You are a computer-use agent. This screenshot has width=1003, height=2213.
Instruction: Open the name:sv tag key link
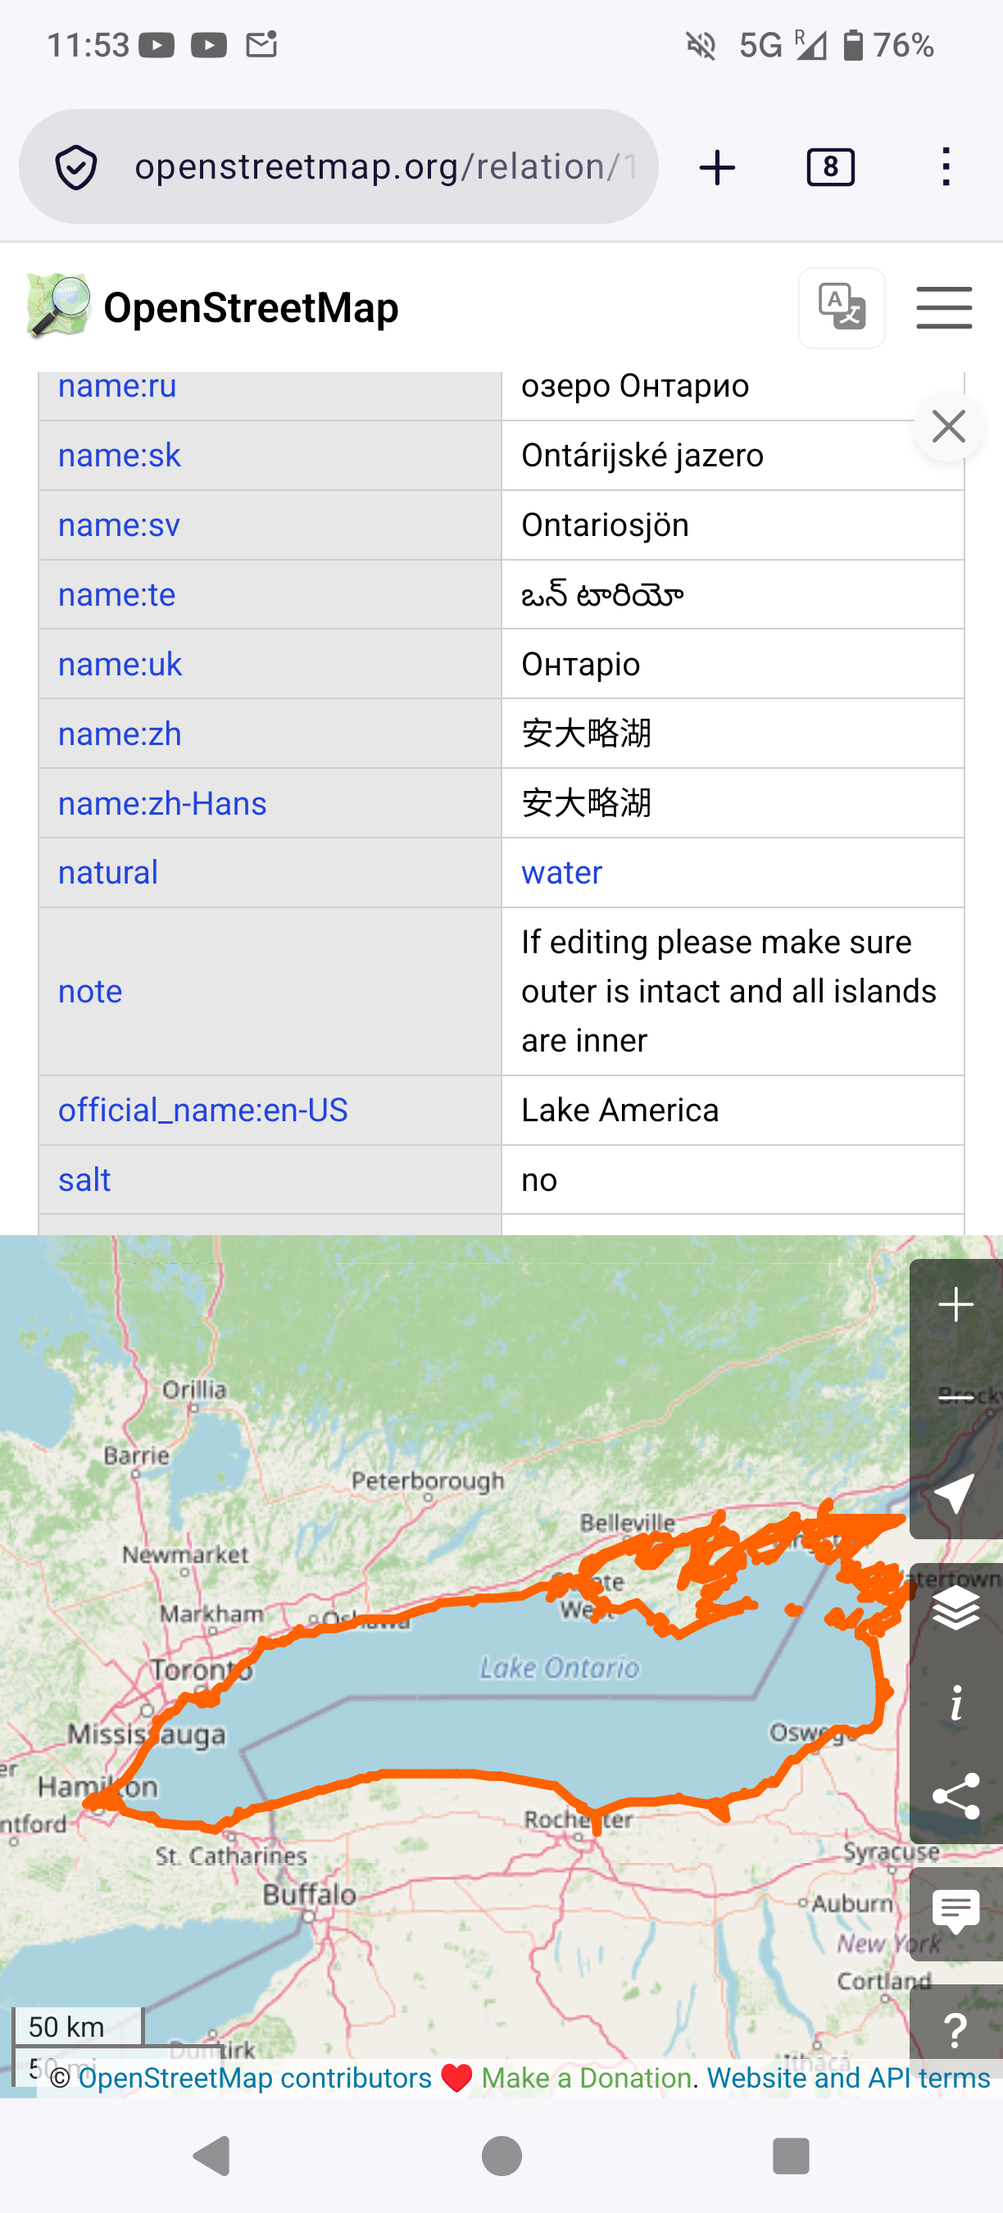point(119,525)
